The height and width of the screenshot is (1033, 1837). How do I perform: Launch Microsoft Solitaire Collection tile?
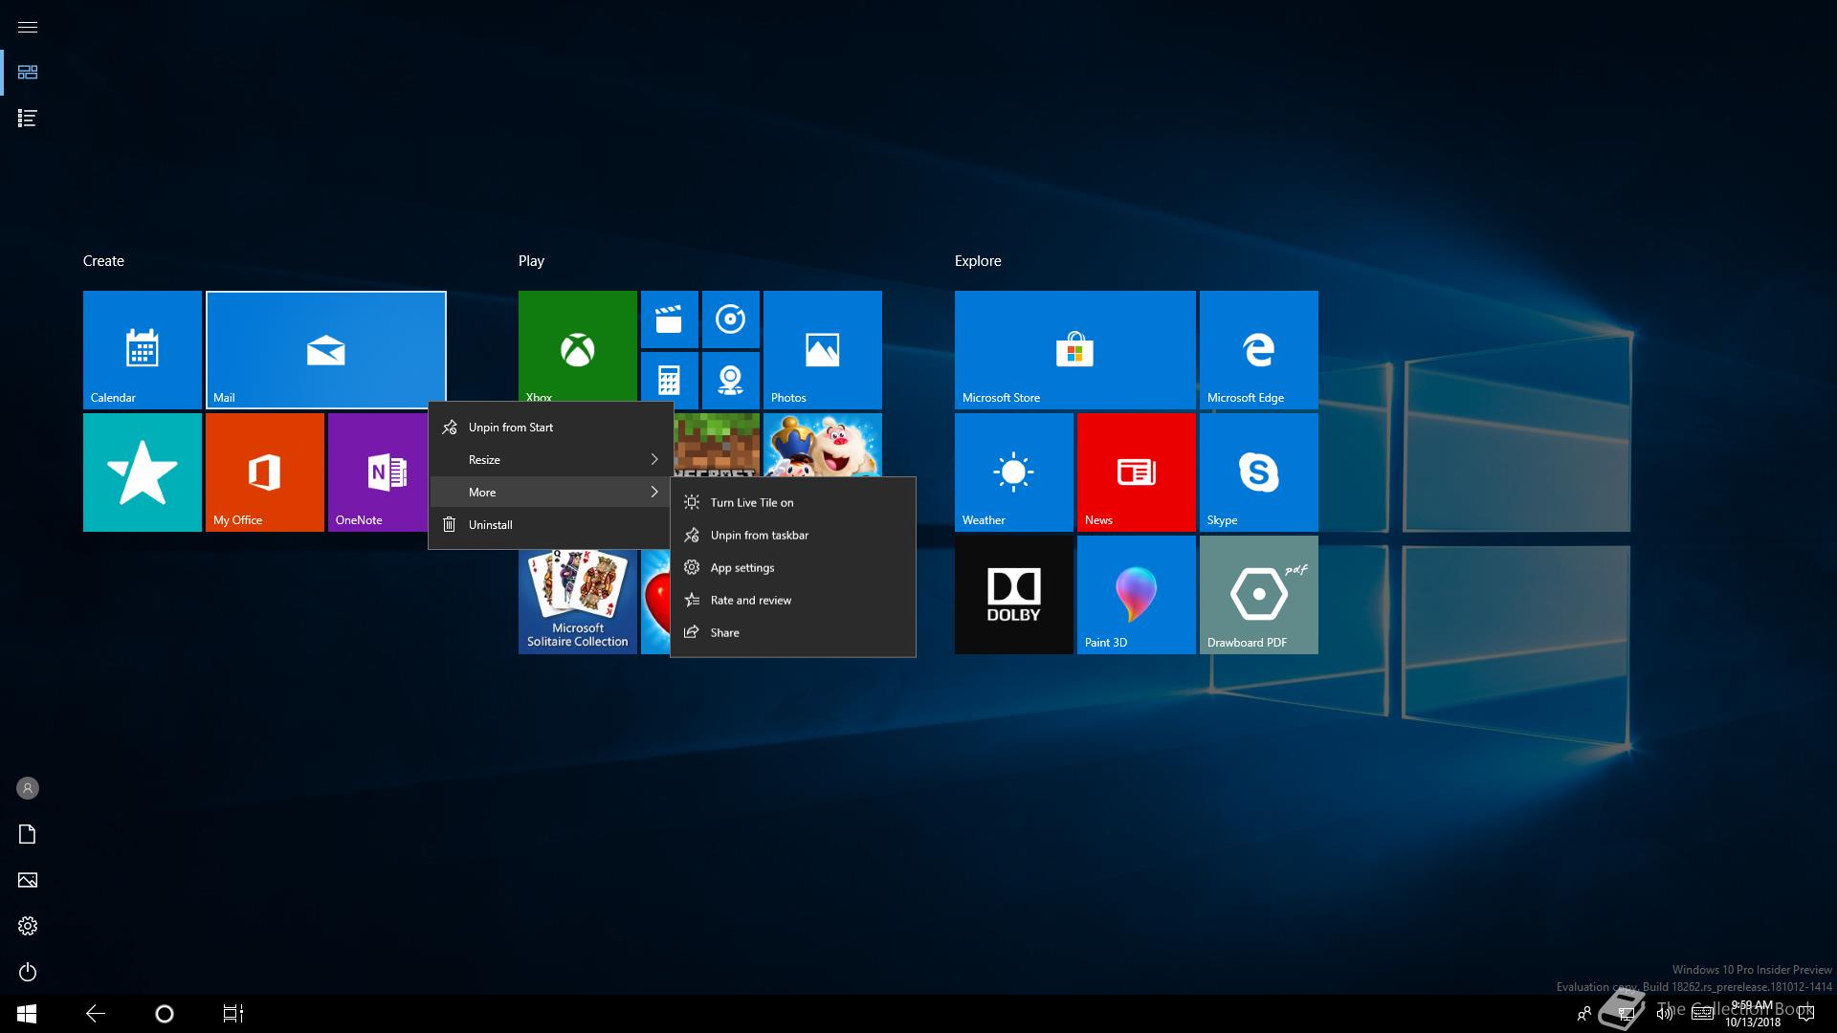pyautogui.click(x=577, y=602)
